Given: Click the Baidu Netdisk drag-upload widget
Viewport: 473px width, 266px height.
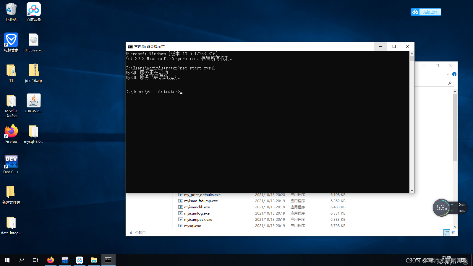Looking at the screenshot, I should coord(426,12).
